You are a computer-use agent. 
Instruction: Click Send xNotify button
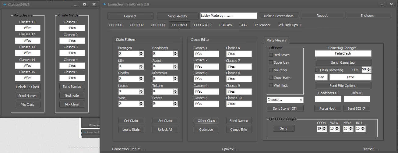tap(178, 16)
